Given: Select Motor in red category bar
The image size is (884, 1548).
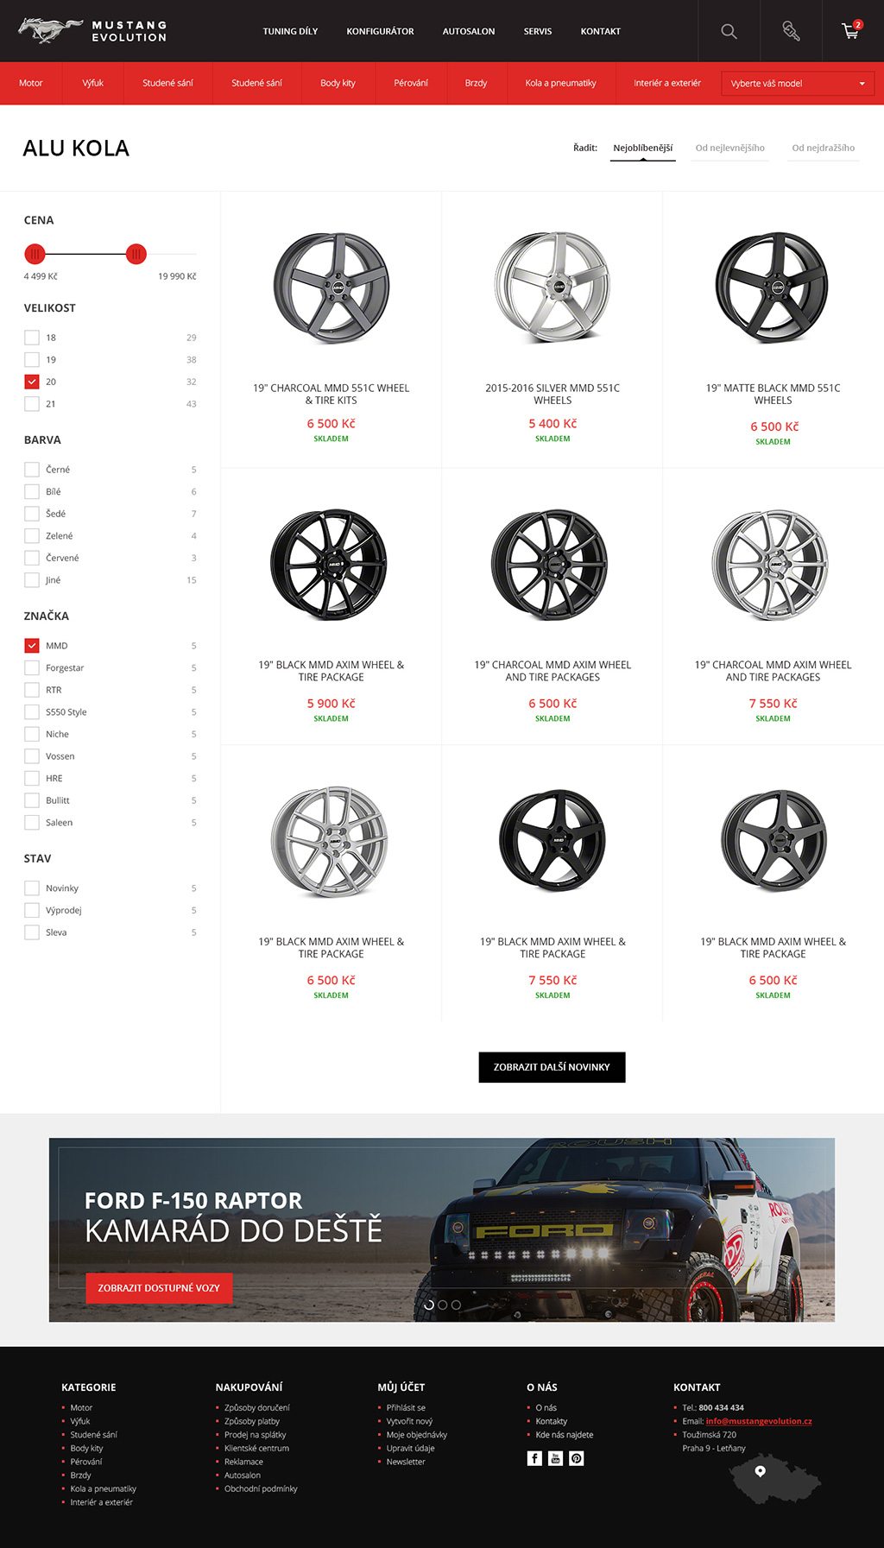Looking at the screenshot, I should [x=31, y=83].
